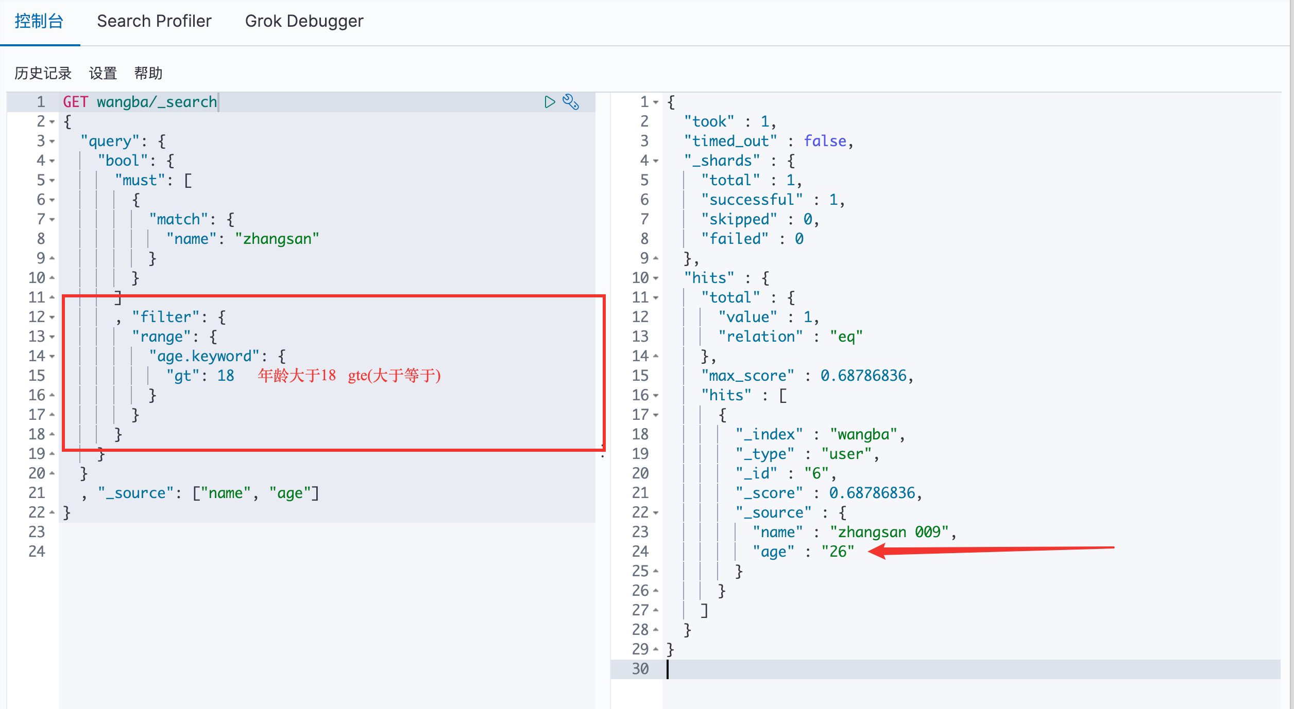Viewport: 1294px width, 709px height.
Task: Switch to the Search Profiler tab
Action: pos(154,21)
